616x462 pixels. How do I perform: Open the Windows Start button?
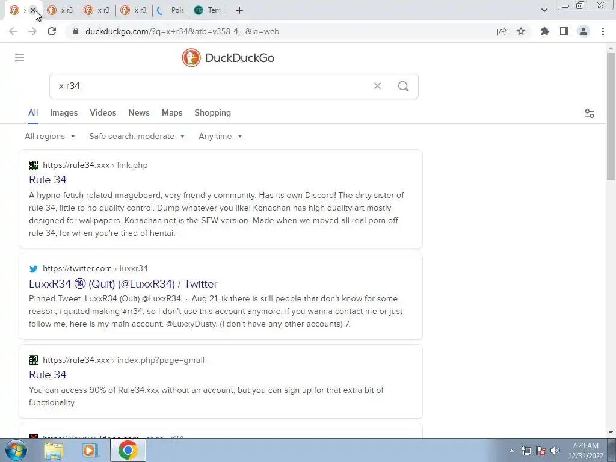coord(16,450)
